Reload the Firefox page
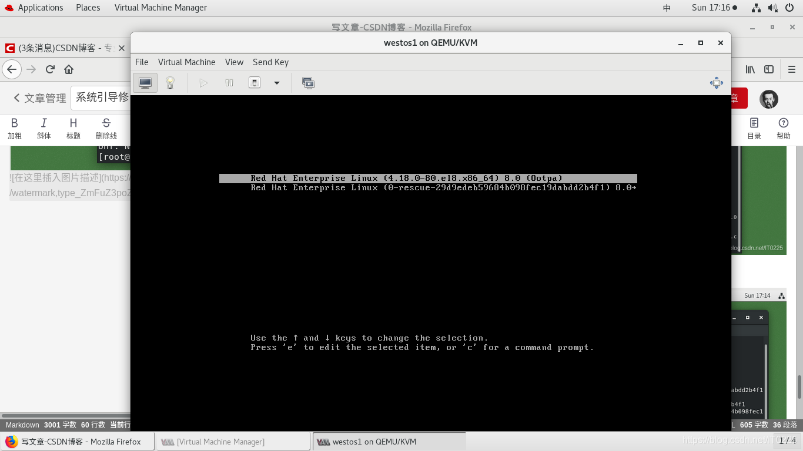This screenshot has width=803, height=451. [x=50, y=69]
